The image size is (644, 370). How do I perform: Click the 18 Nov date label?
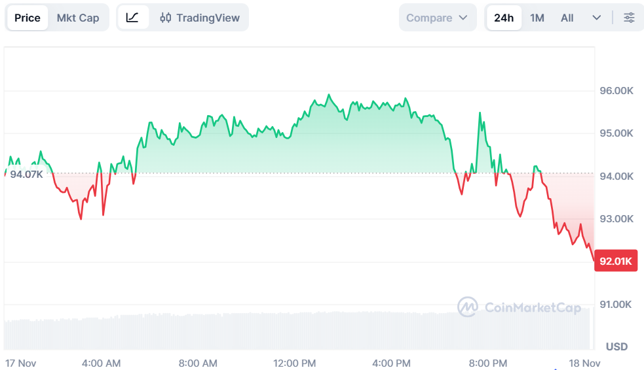[x=583, y=363]
